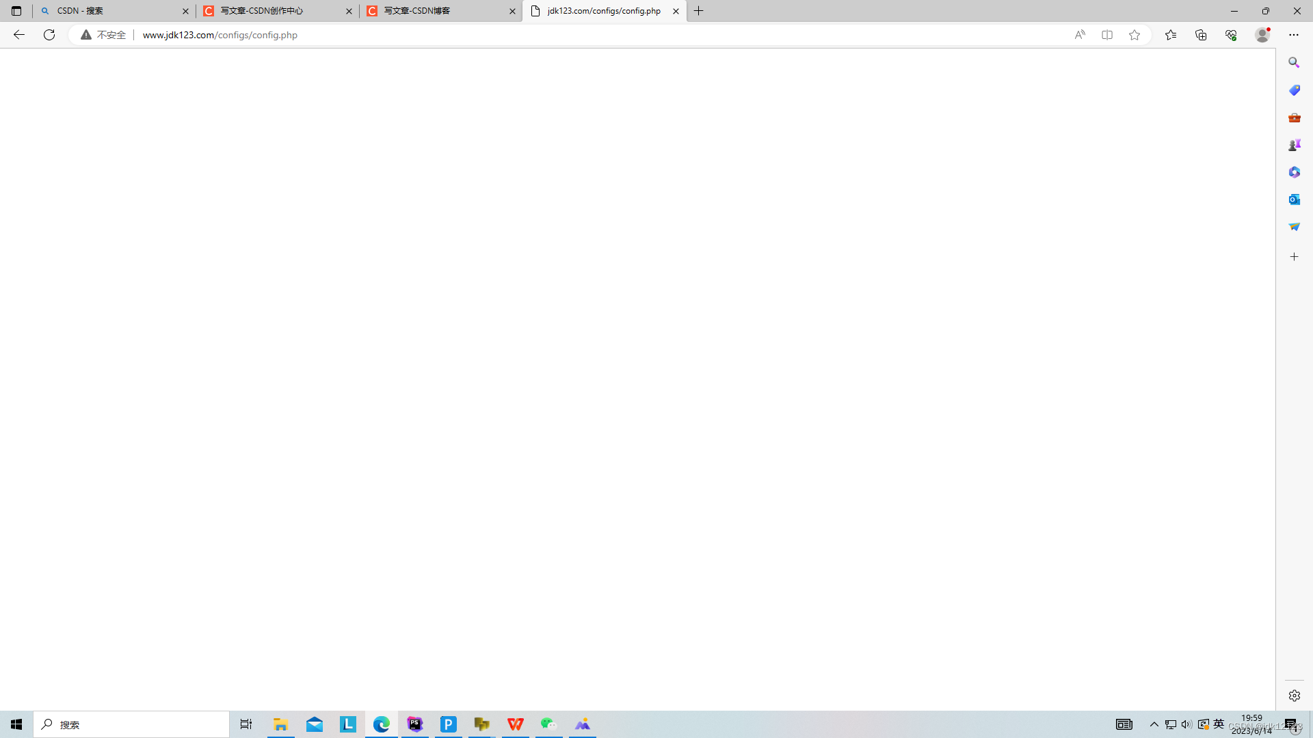Open the read aloud feature

[x=1080, y=35]
